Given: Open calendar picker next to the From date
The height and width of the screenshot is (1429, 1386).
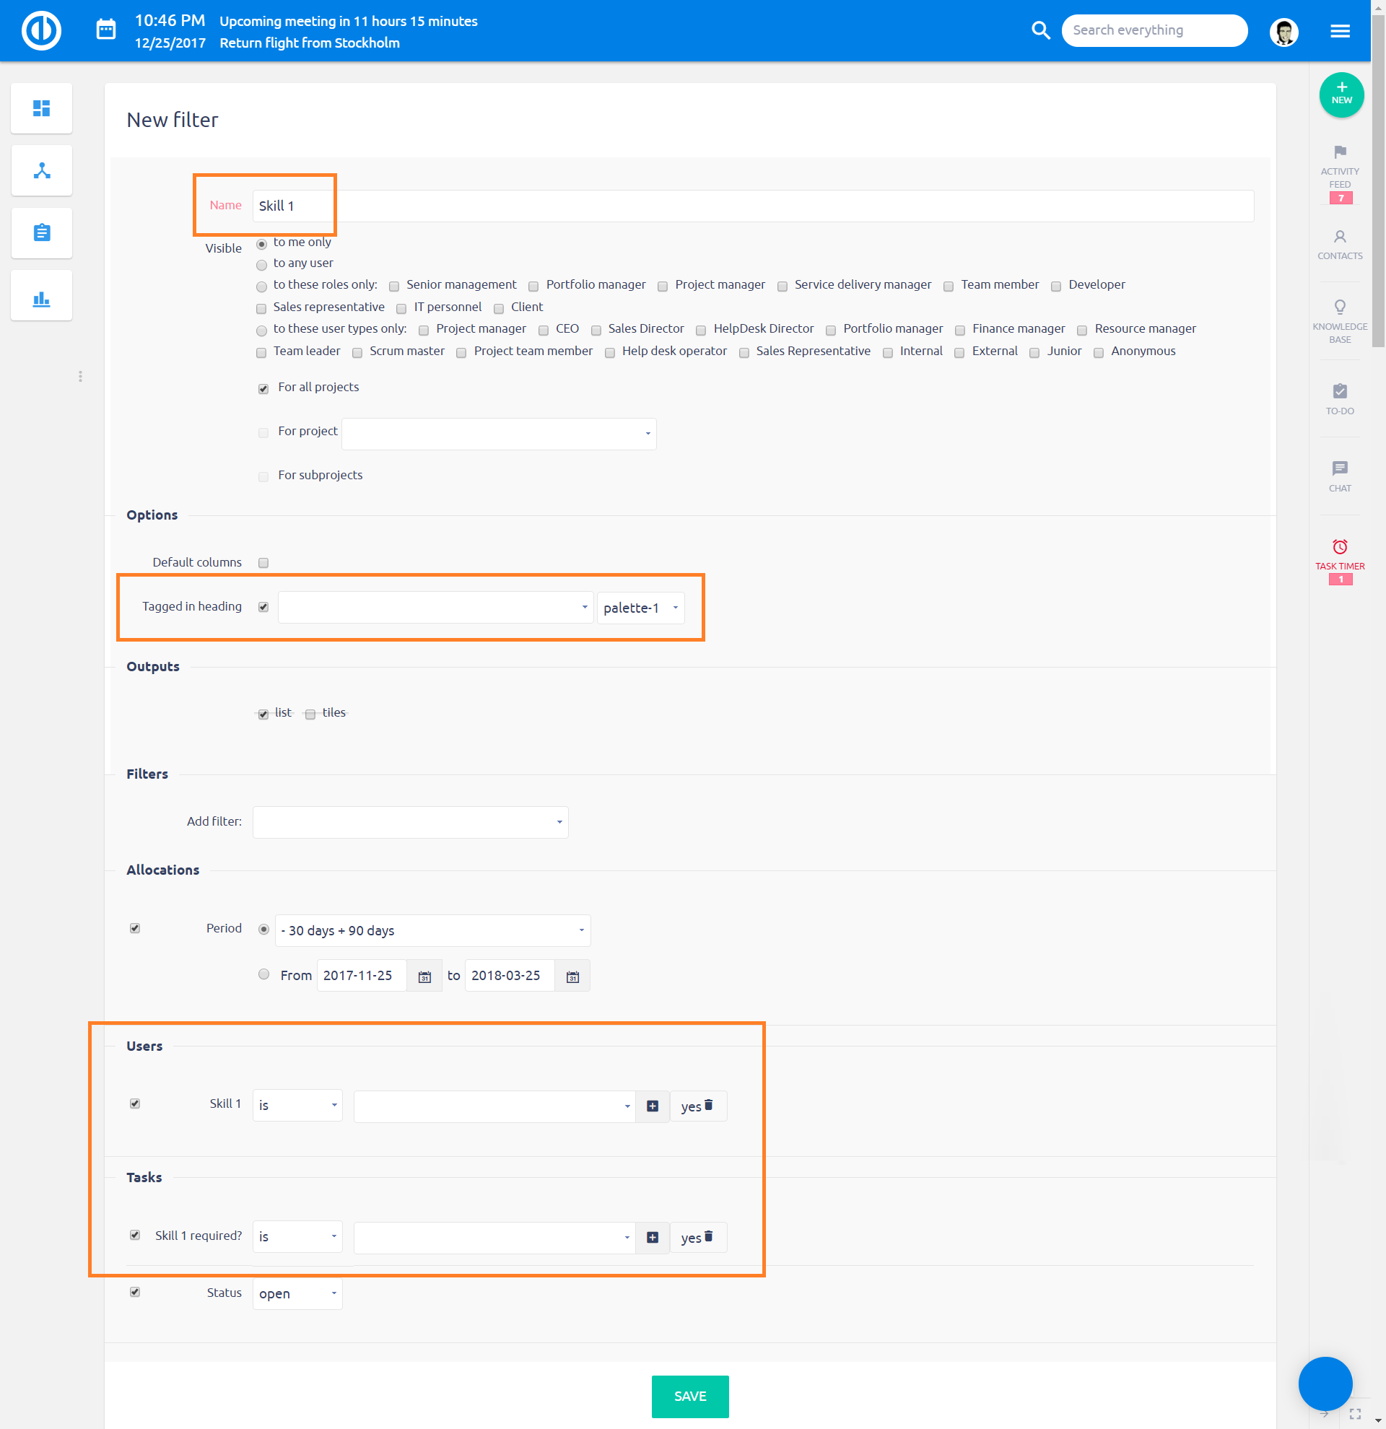Looking at the screenshot, I should (424, 976).
